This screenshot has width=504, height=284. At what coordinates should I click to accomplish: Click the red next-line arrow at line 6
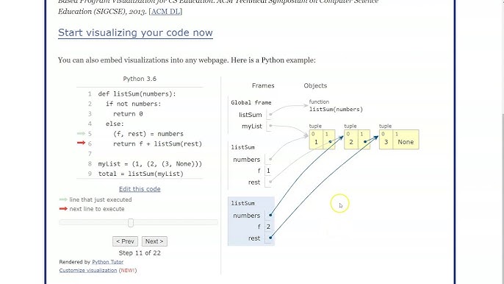click(x=81, y=143)
